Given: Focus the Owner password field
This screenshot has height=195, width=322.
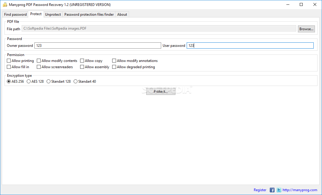Looking at the screenshot, I should (98, 46).
